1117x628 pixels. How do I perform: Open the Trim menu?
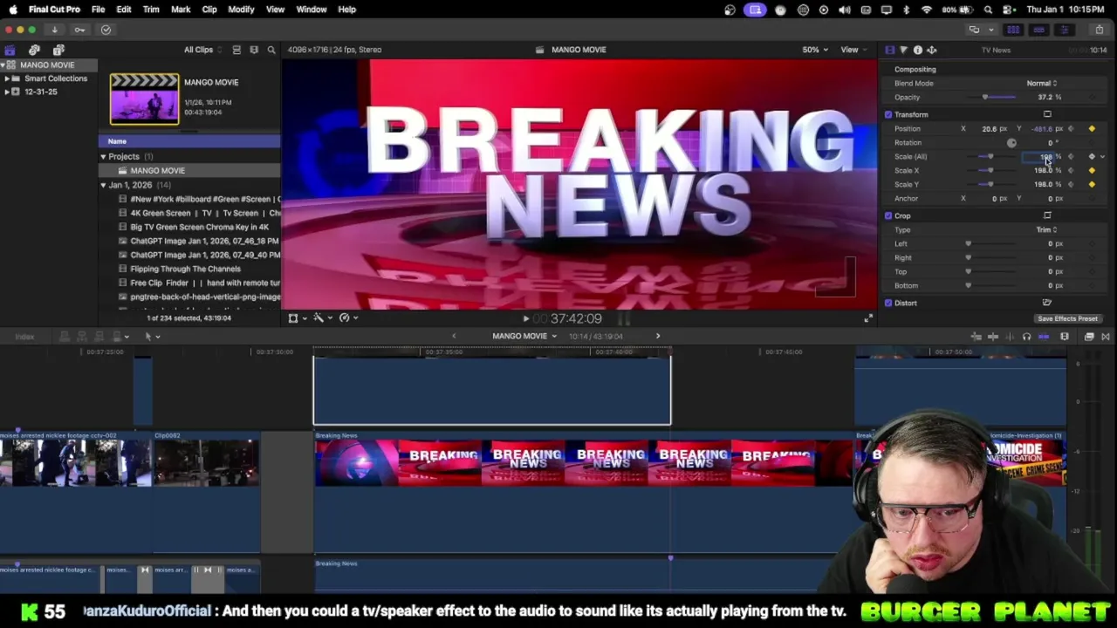tap(151, 10)
